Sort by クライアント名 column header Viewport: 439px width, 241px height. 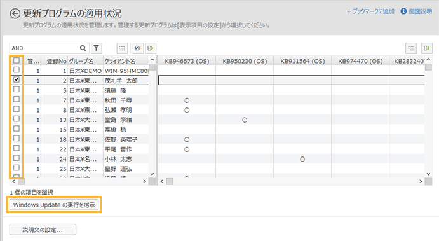click(120, 61)
